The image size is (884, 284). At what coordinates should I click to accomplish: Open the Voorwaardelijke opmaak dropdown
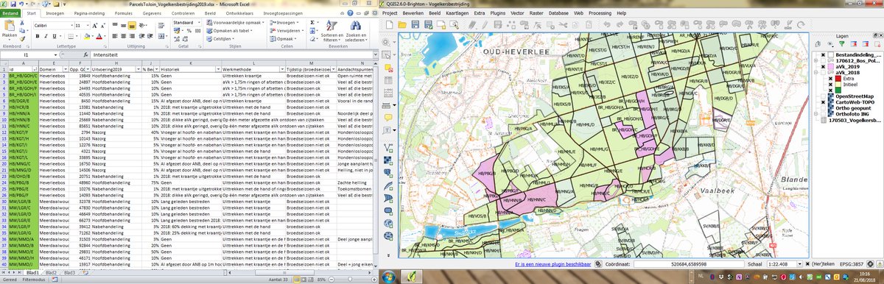coord(235,23)
